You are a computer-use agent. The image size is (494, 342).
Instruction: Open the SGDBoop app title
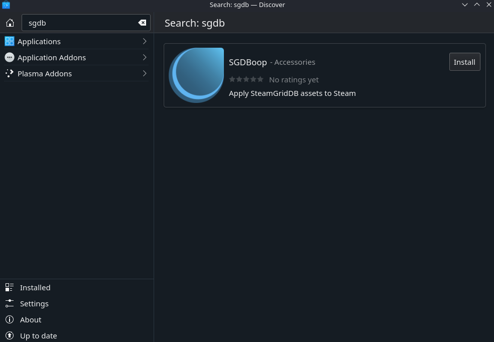(248, 62)
